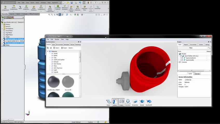220x124 pixels.
Task: Expand the Glass materials folder
Action: [50, 66]
